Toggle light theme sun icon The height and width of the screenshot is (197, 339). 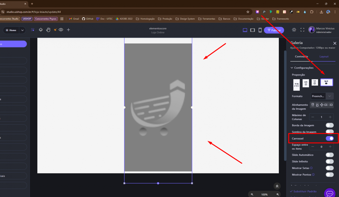[294, 30]
